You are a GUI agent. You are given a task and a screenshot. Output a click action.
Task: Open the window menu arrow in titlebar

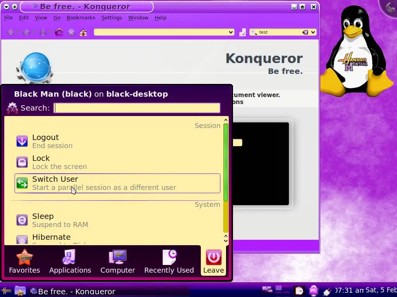point(7,7)
